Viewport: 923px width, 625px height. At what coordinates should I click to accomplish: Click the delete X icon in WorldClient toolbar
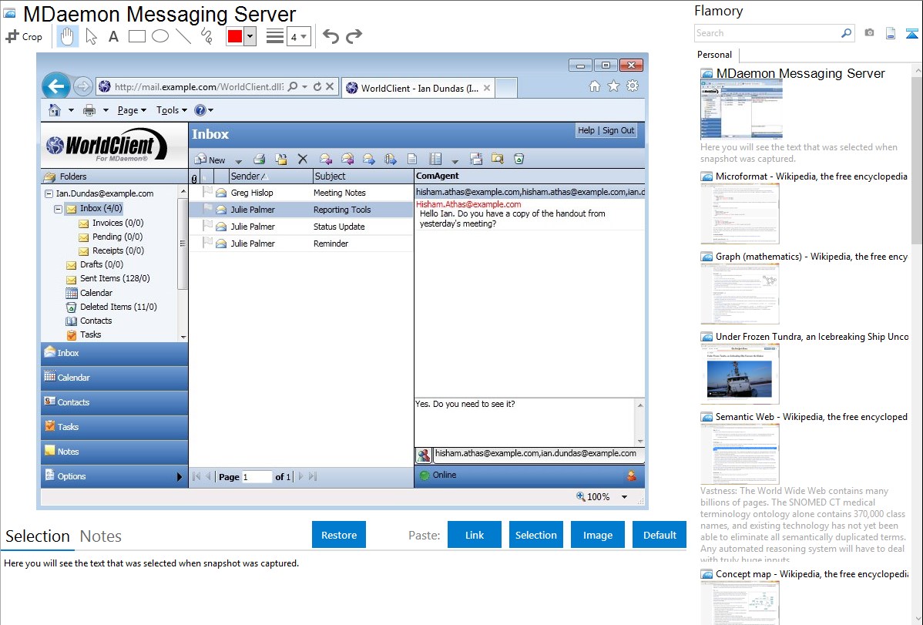303,159
